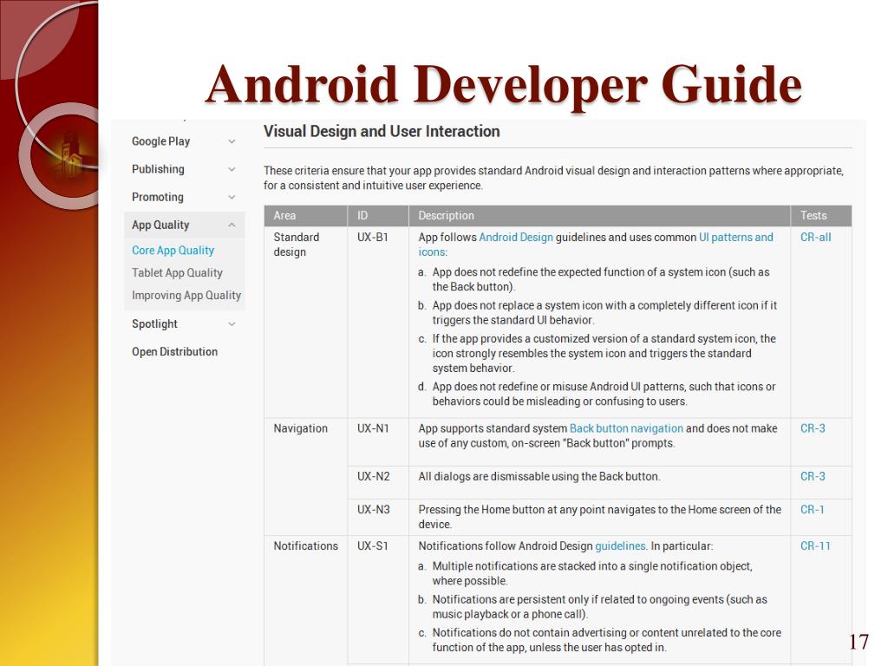The height and width of the screenshot is (666, 888).
Task: Expand the Promoting section chevron
Action: tap(232, 197)
